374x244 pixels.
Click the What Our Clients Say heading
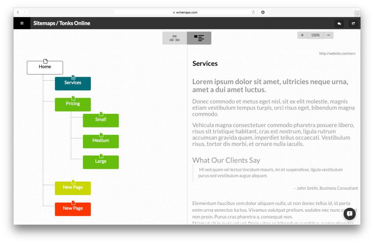pyautogui.click(x=226, y=160)
